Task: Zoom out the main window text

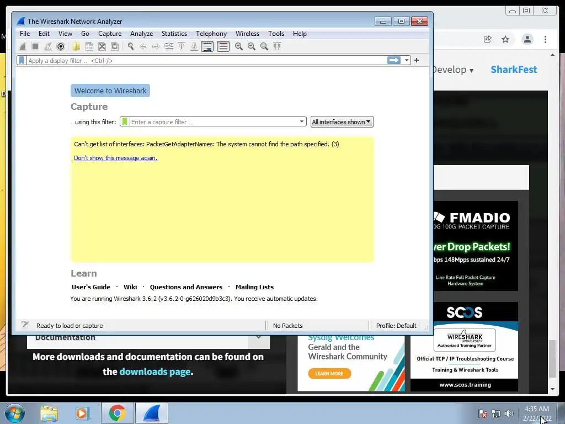Action: click(x=252, y=46)
